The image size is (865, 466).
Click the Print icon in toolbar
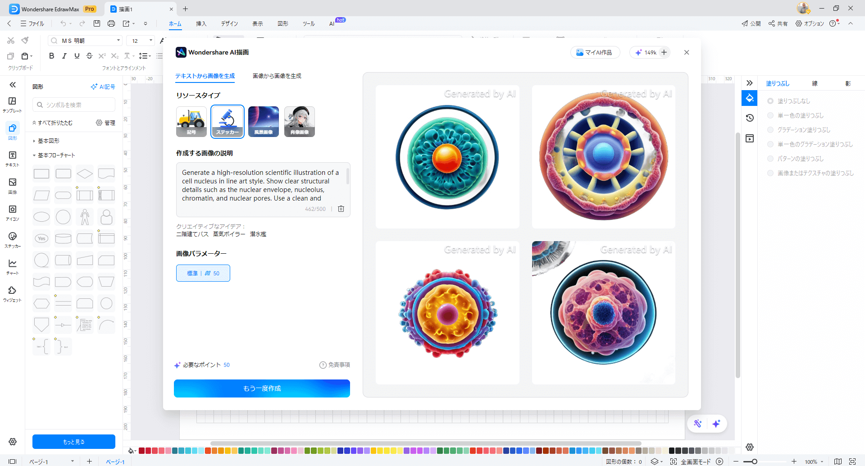(111, 23)
